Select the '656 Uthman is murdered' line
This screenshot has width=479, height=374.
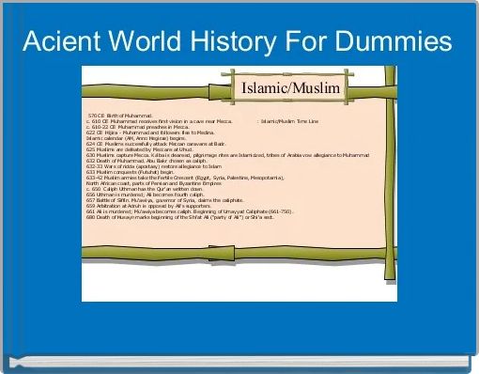tap(145, 195)
